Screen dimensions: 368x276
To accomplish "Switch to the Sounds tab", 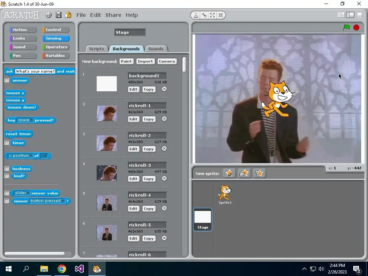I will tap(156, 49).
